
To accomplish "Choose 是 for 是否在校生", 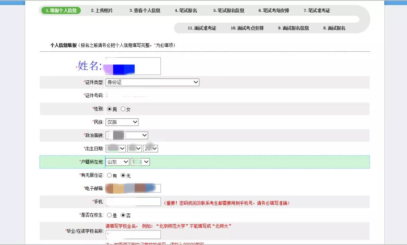I will (109, 215).
